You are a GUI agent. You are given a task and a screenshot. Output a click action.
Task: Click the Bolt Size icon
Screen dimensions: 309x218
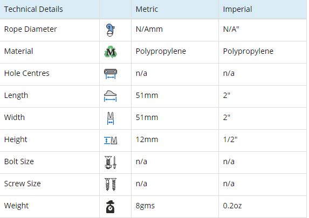[x=111, y=163]
